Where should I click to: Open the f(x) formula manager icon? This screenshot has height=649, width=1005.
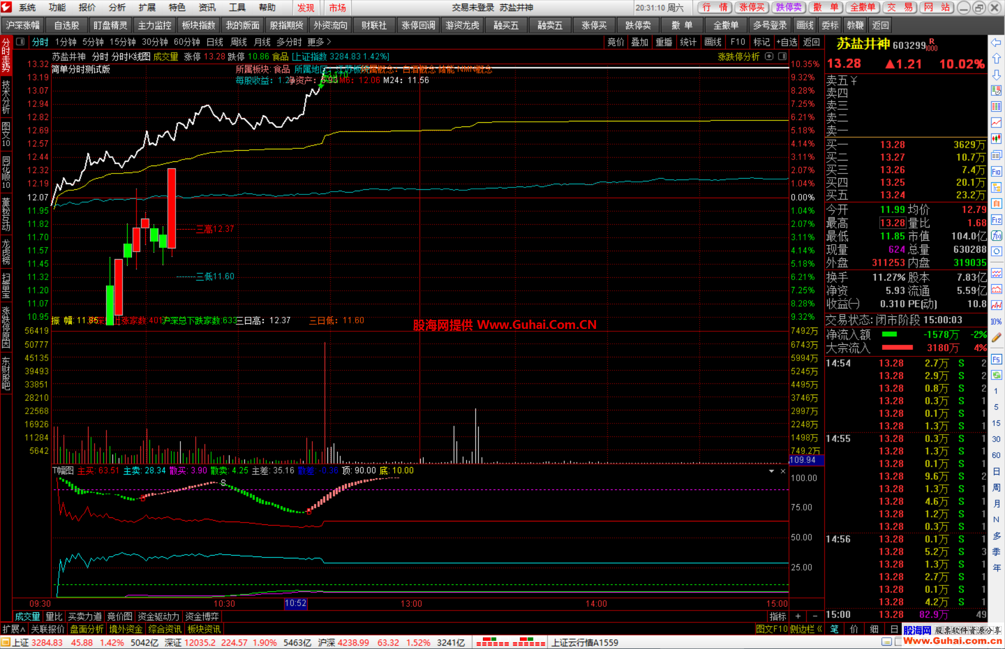tap(996, 235)
